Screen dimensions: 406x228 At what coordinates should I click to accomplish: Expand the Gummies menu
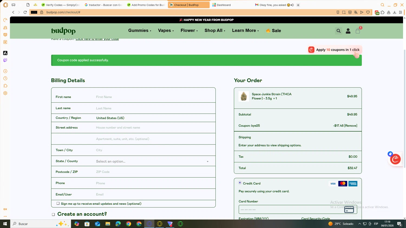click(140, 31)
